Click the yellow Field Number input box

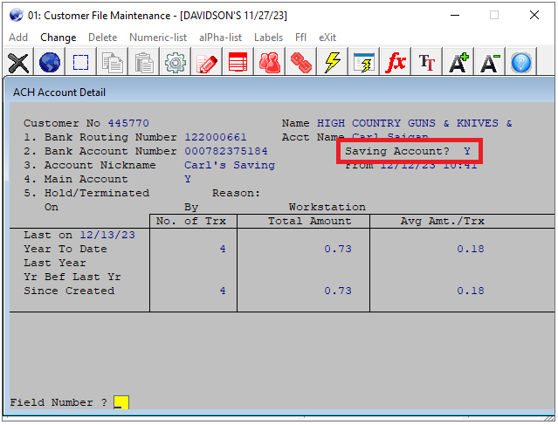[121, 402]
